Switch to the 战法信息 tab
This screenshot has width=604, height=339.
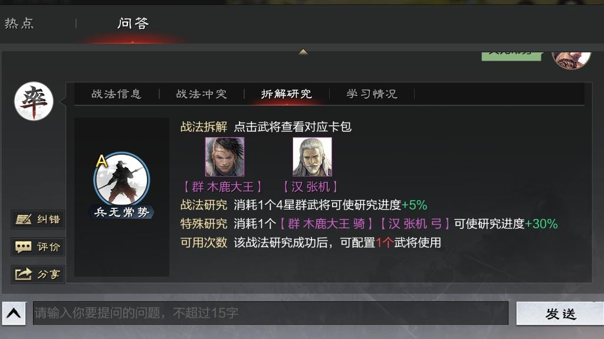[x=117, y=94]
